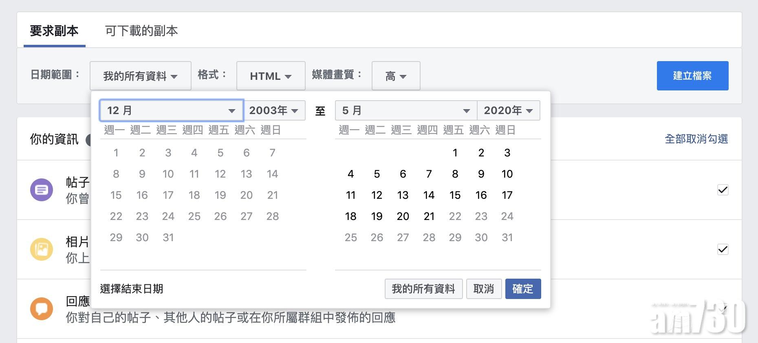The width and height of the screenshot is (758, 343).
Task: Select day 15 in the May 2020 calendar
Action: tap(455, 195)
